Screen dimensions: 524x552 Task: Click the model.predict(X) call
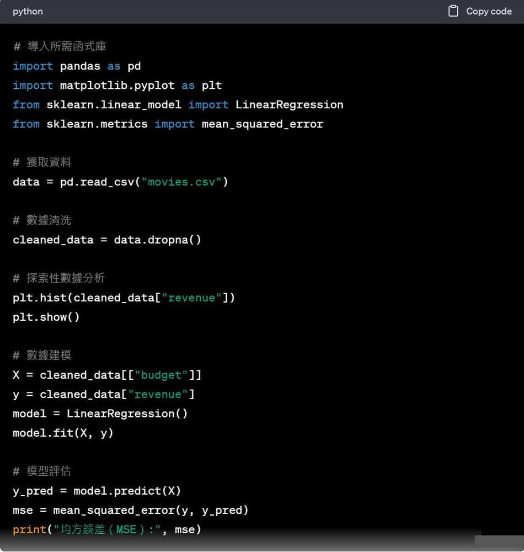click(x=127, y=491)
